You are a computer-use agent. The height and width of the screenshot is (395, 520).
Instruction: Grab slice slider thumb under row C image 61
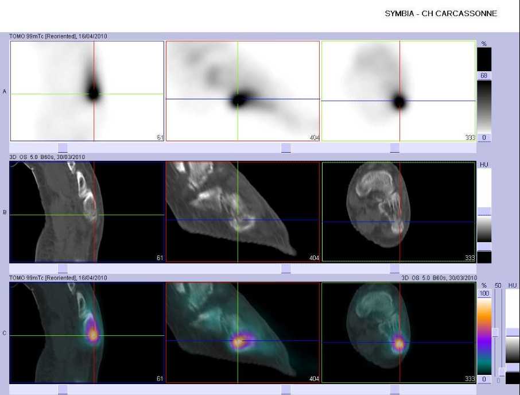point(63,389)
